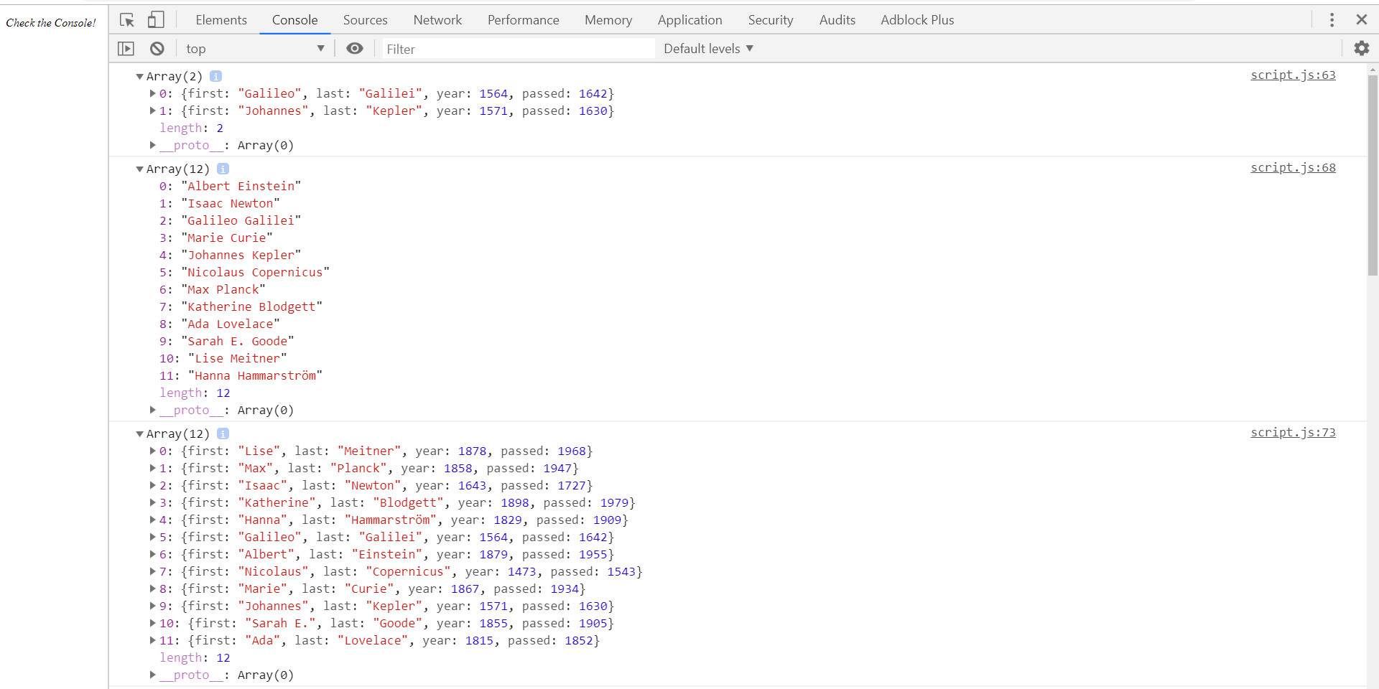Select the "Katherine Blodgett" string entry
Screen dimensions: 1379x689
[x=252, y=306]
